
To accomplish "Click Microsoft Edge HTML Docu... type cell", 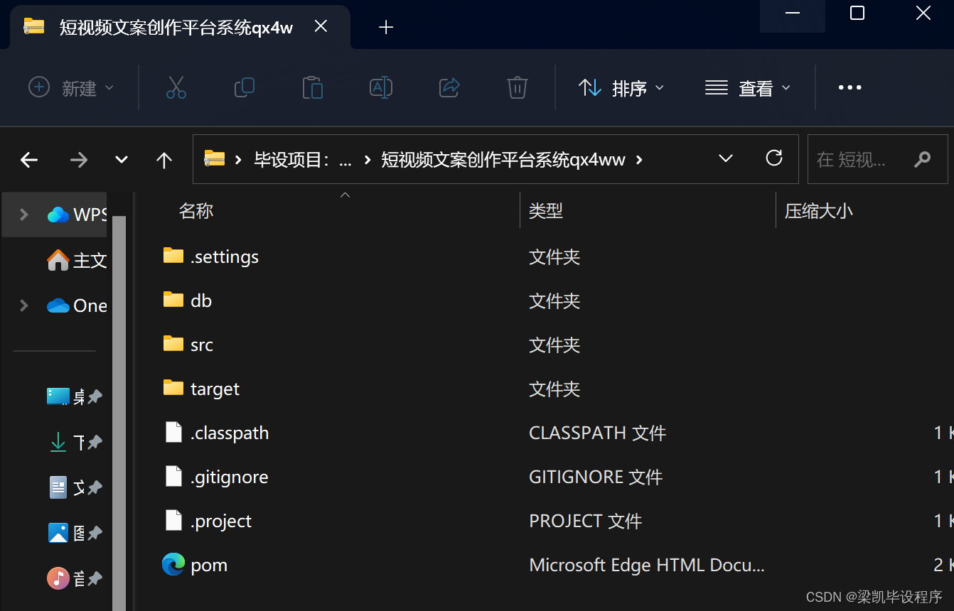I will click(647, 565).
